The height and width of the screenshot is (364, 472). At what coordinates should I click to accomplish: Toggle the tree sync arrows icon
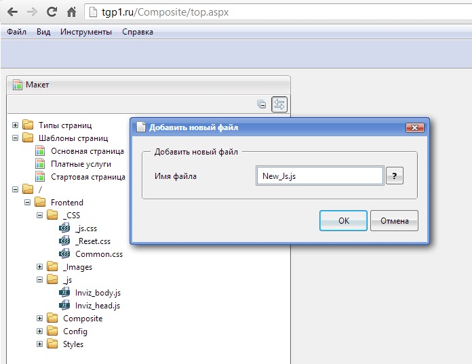[279, 104]
